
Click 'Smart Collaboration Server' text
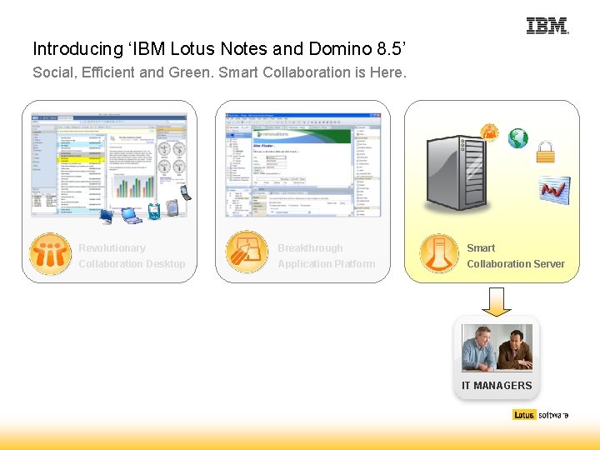coord(516,256)
